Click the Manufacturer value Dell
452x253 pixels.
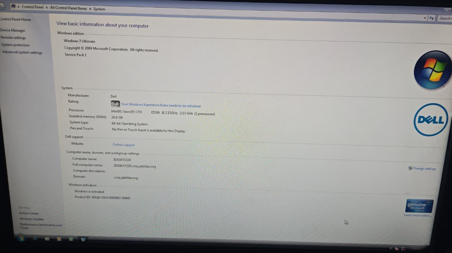click(x=114, y=96)
